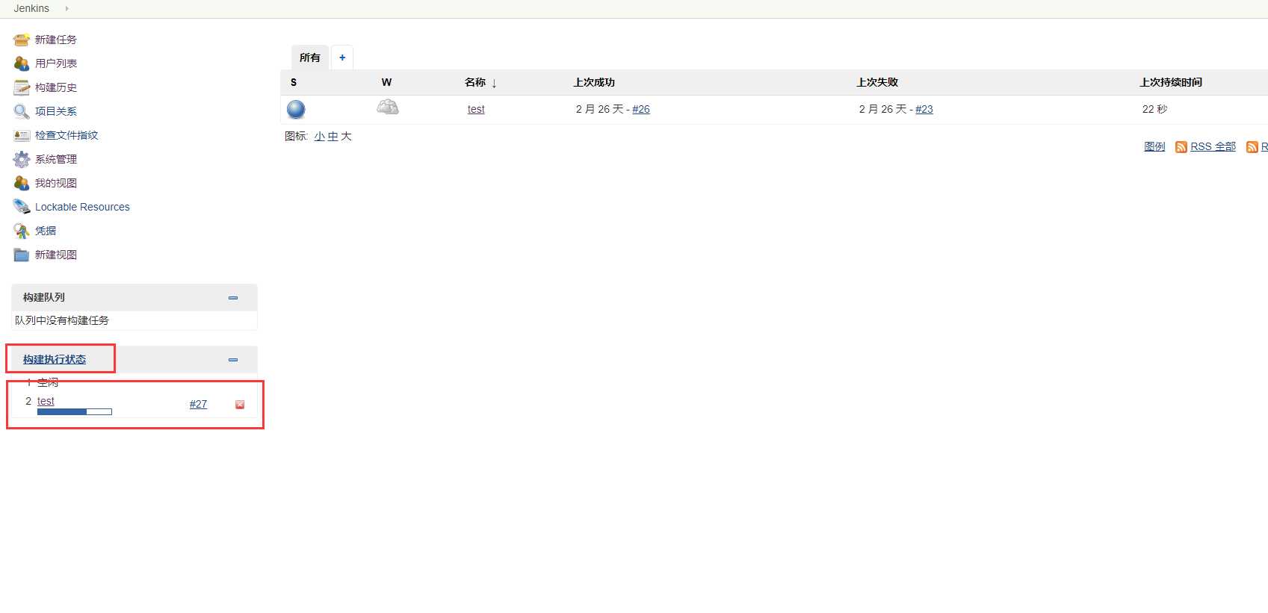
Task: Set icon size to 小
Action: (320, 136)
